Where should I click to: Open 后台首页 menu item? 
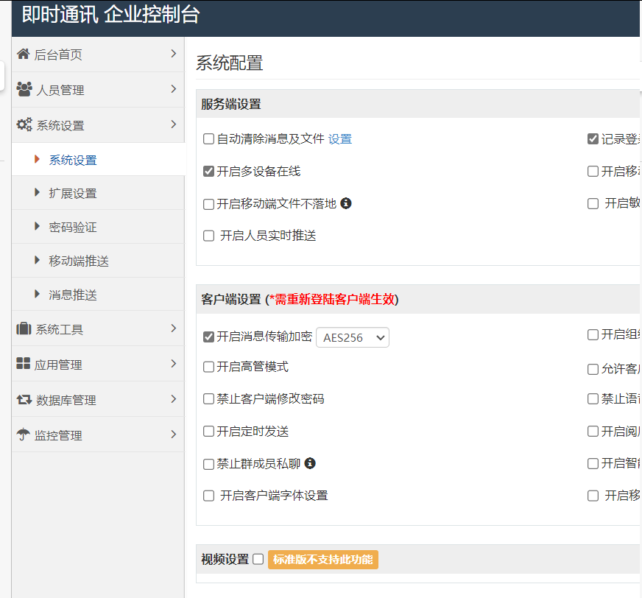tap(98, 54)
